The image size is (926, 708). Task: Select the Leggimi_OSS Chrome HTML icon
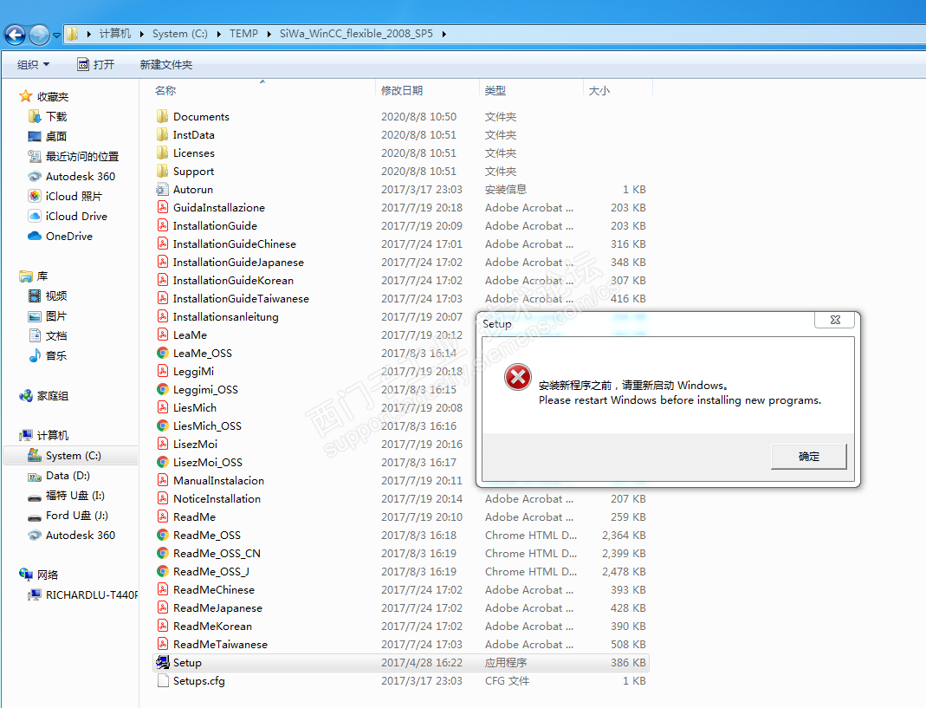tap(162, 389)
